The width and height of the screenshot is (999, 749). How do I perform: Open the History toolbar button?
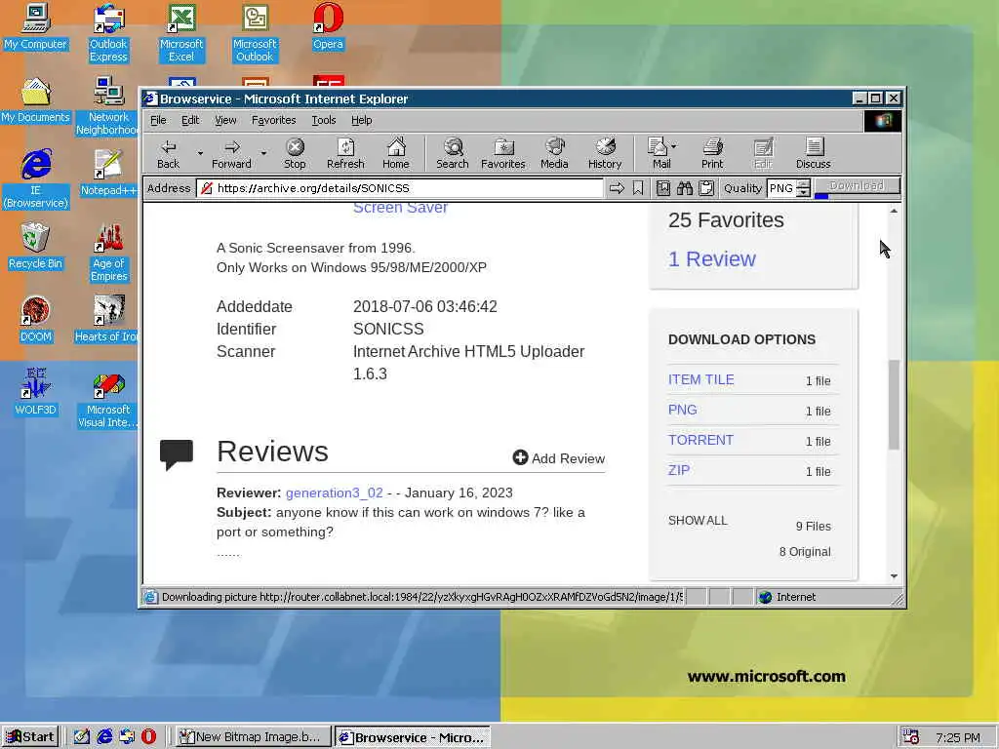coord(605,153)
